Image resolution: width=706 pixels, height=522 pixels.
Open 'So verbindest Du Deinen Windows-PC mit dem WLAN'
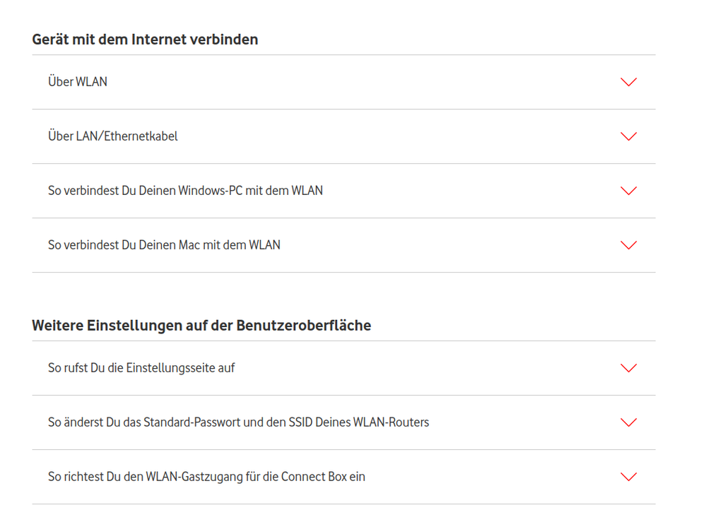pos(185,191)
